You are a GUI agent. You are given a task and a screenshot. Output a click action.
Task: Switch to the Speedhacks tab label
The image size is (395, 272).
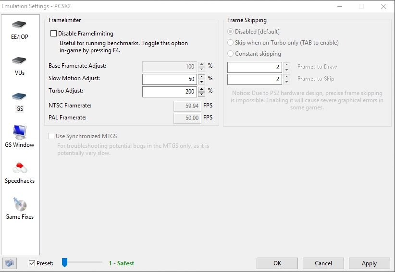coord(20,181)
